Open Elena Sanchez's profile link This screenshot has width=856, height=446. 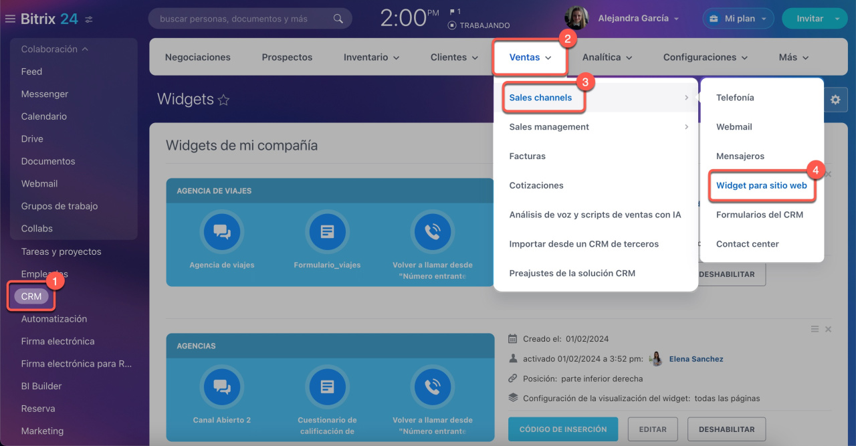[x=696, y=359]
